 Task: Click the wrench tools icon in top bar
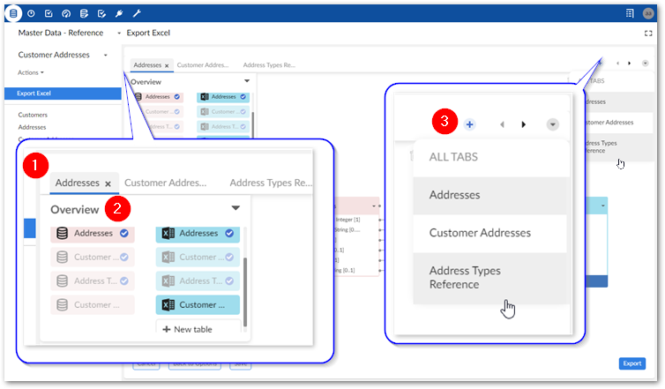click(136, 13)
